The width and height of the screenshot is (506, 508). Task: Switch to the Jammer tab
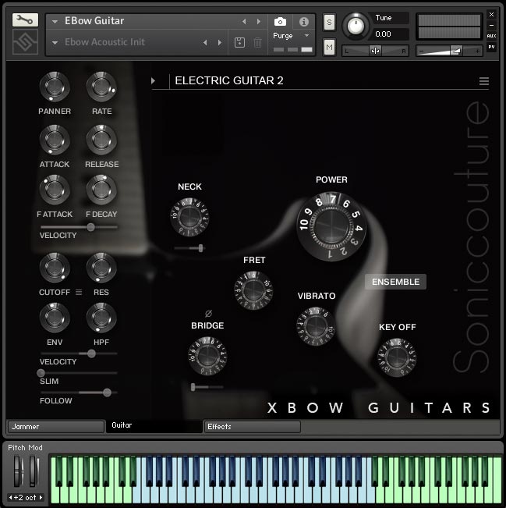(x=56, y=427)
